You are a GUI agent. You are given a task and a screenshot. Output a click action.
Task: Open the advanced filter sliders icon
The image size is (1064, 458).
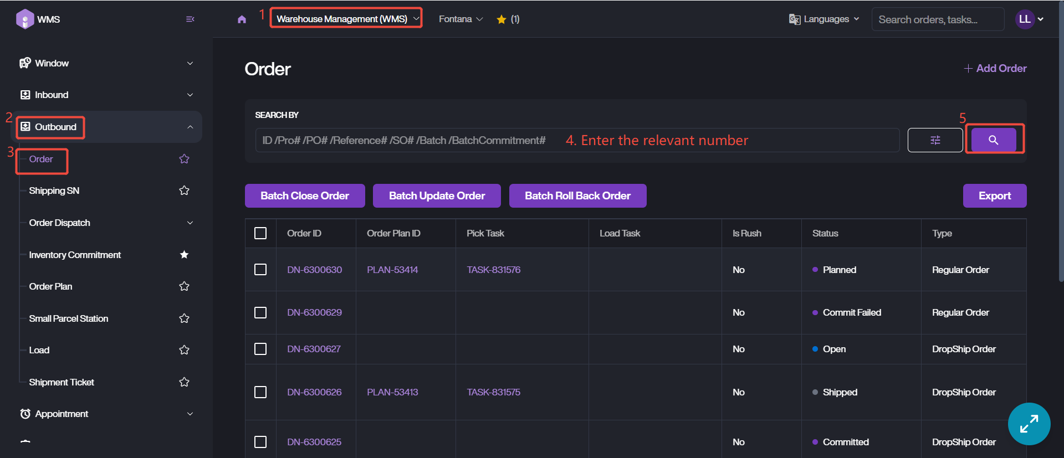935,140
